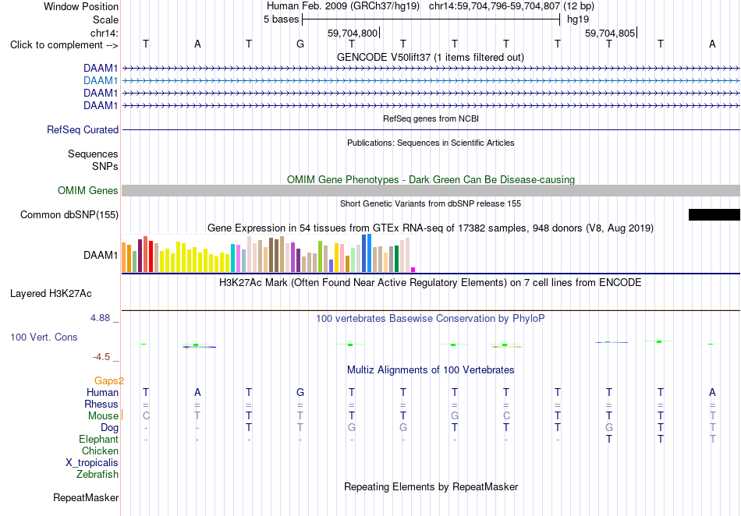This screenshot has height=516, width=741.
Task: Open "OMIM Gene Phenotypes - Dark Green" title
Action: click(x=431, y=179)
